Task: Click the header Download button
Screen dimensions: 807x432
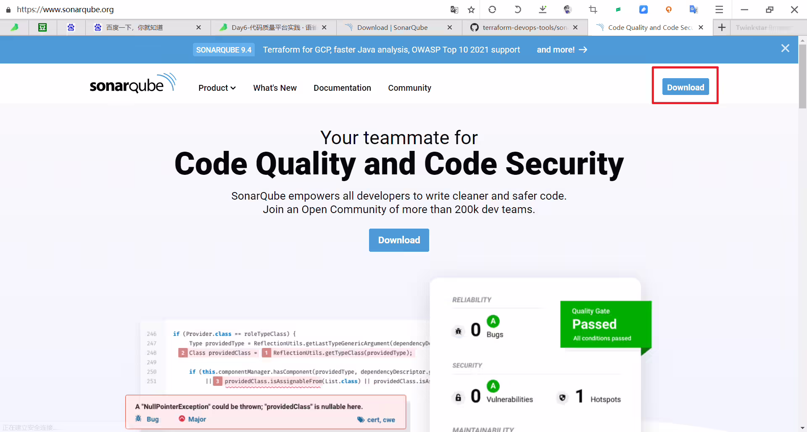Action: click(686, 87)
